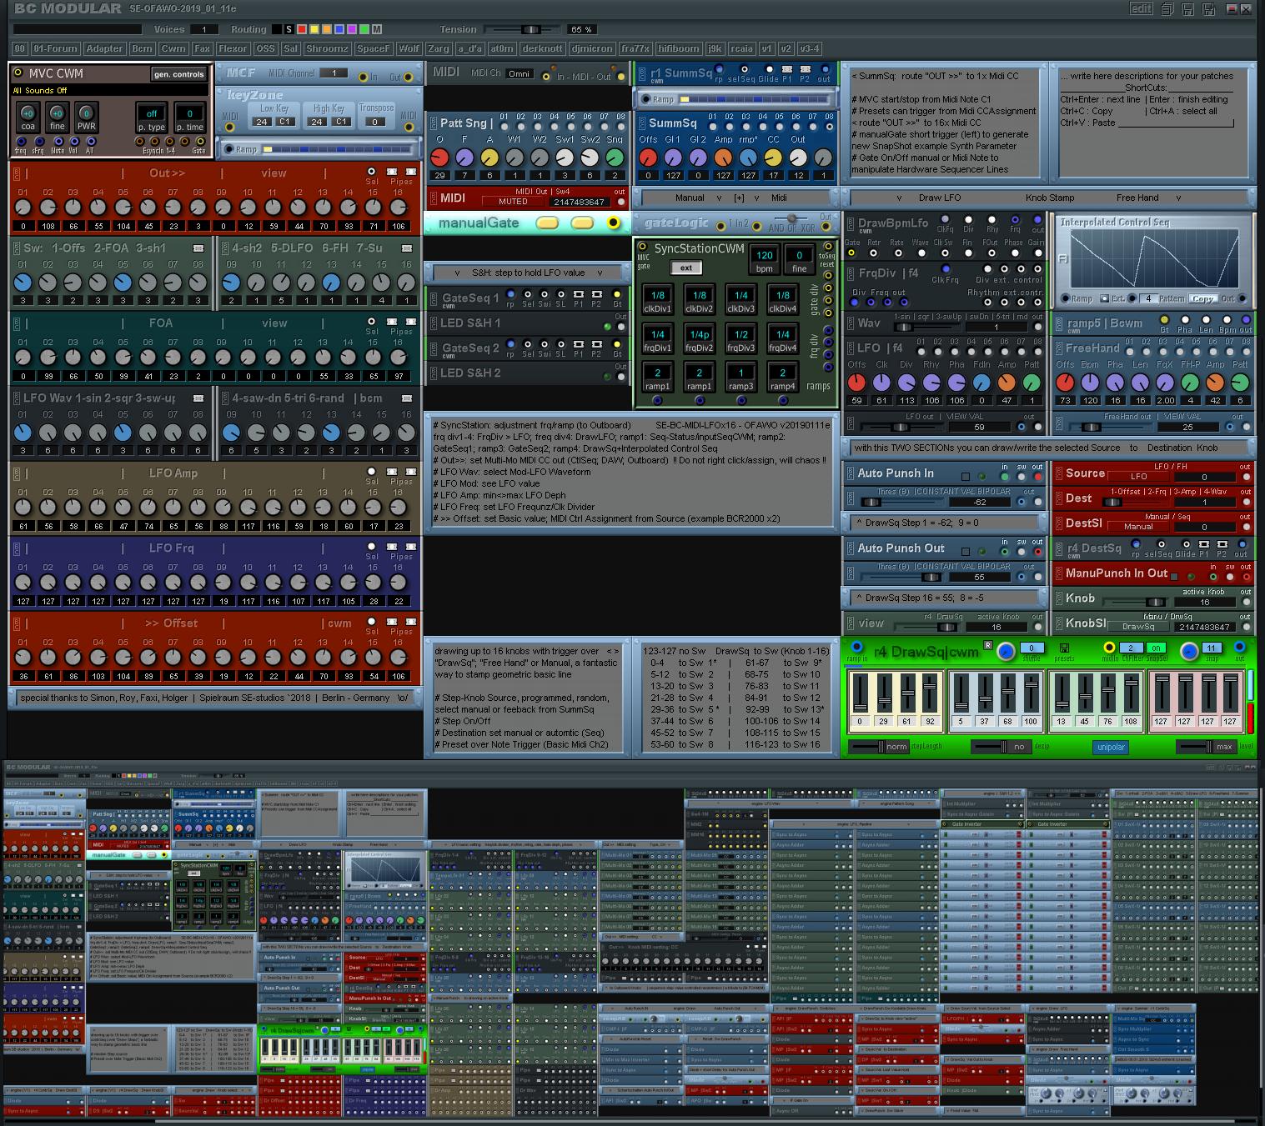Click the red Offs knob in SummSq

648,158
